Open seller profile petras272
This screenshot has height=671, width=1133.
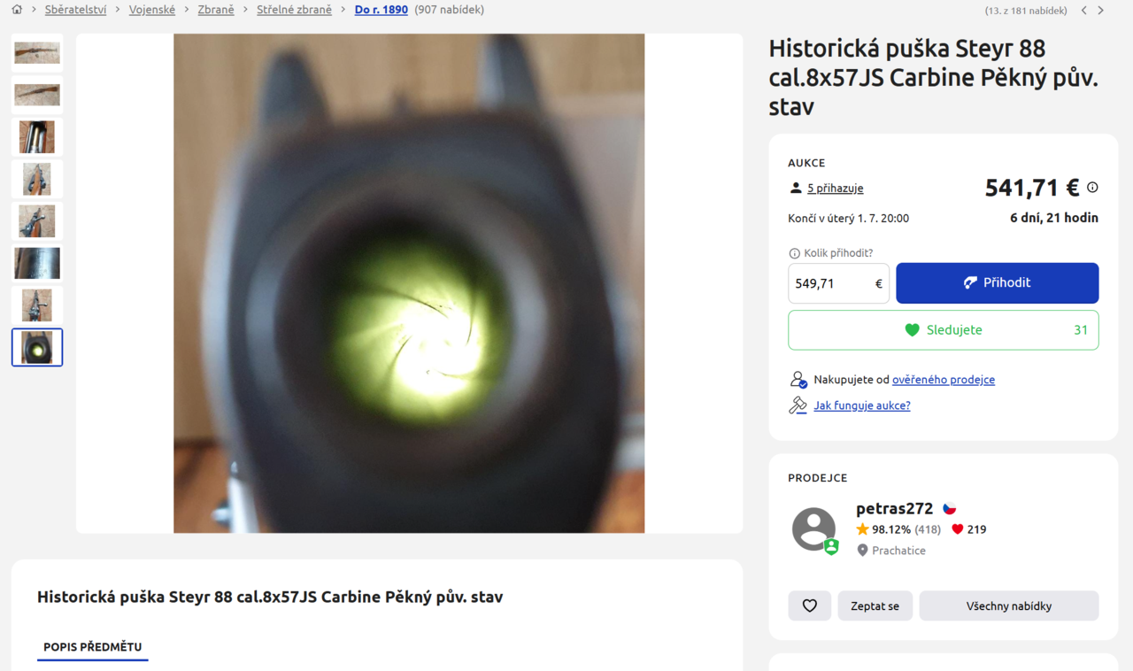pos(894,508)
